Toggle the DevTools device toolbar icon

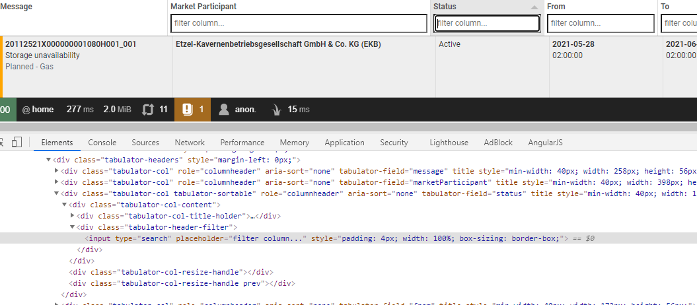[x=17, y=142]
